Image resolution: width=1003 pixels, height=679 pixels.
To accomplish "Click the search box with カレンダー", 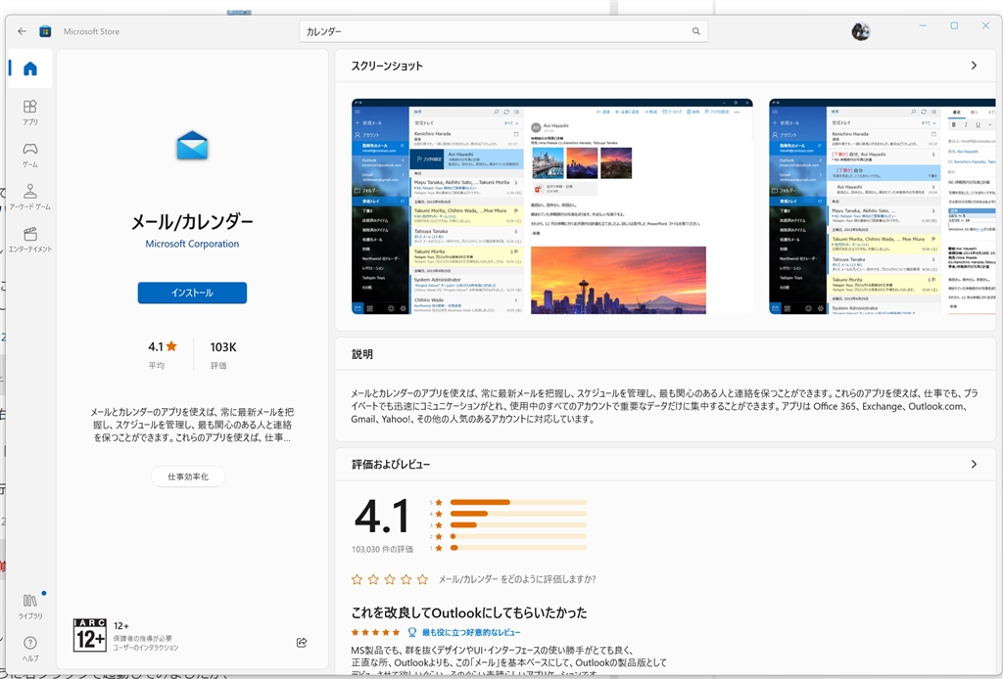I will [503, 31].
